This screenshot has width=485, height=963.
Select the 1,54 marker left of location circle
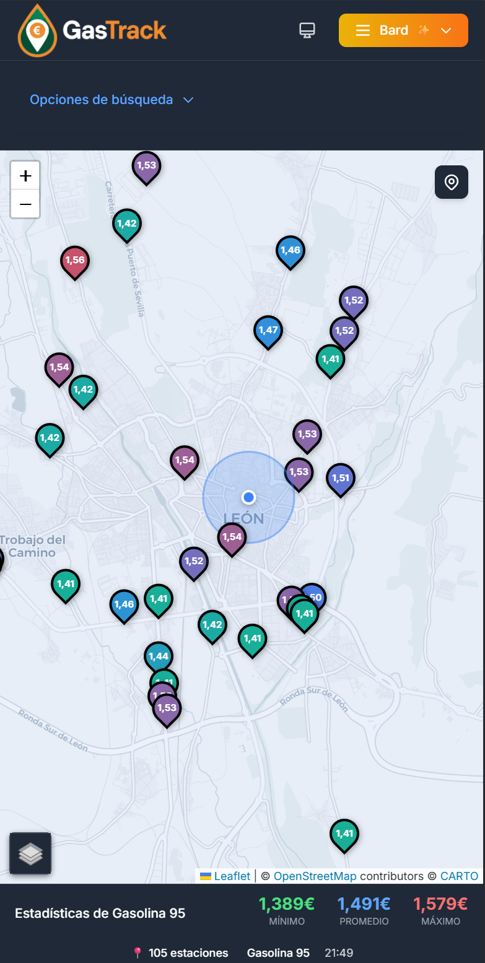tap(185, 461)
